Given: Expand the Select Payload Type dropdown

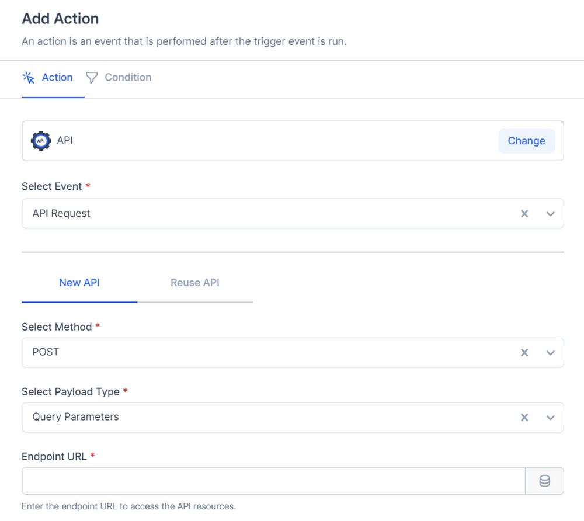Looking at the screenshot, I should pos(550,417).
